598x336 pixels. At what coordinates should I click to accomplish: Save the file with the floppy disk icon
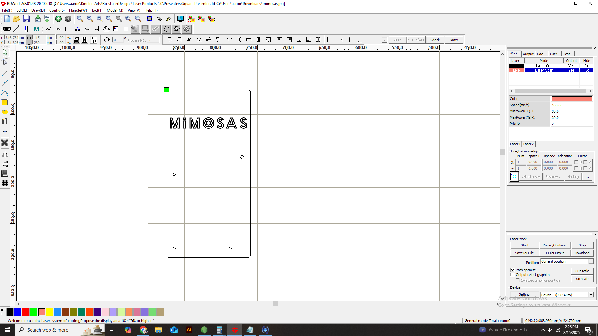pyautogui.click(x=26, y=19)
